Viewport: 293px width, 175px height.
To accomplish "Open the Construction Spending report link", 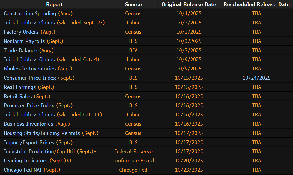I will coord(30,14).
